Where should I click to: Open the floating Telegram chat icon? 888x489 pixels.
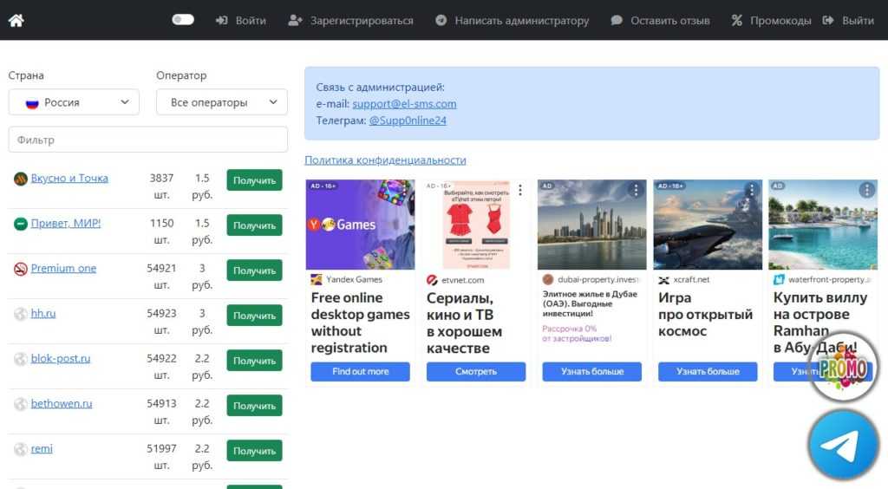point(843,445)
